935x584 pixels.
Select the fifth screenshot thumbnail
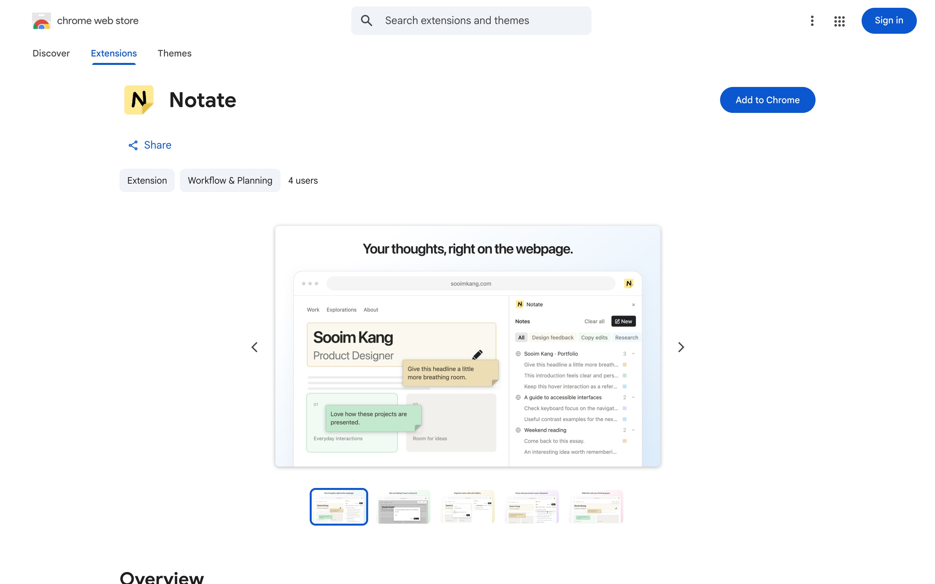click(x=596, y=507)
